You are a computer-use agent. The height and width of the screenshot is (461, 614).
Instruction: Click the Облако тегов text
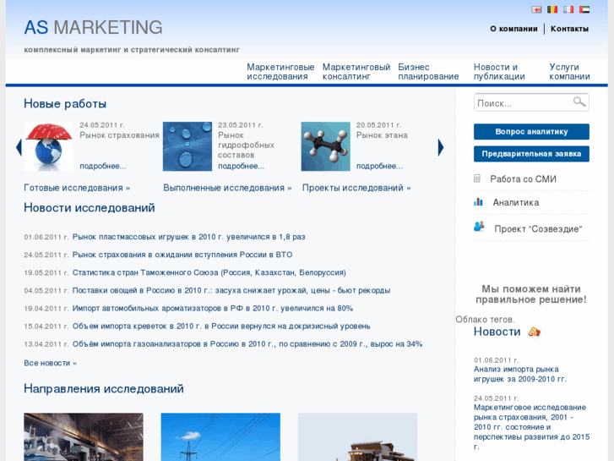click(x=485, y=320)
